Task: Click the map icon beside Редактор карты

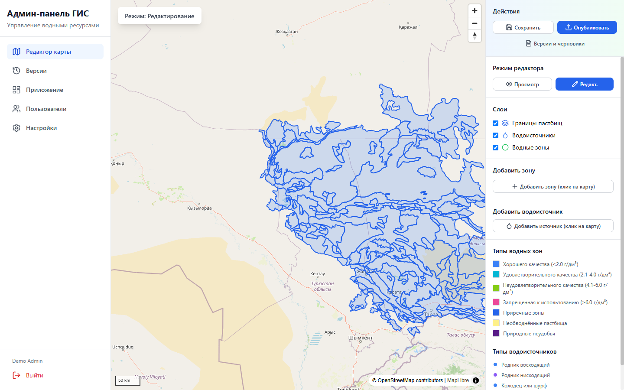Action: [x=16, y=52]
